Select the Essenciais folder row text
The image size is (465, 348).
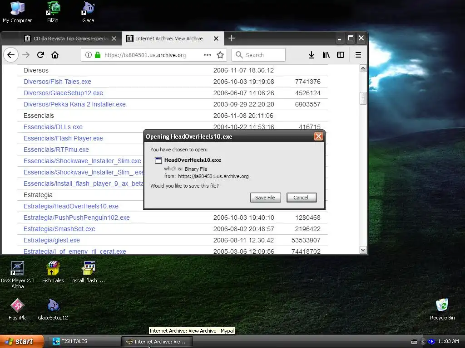tap(39, 116)
